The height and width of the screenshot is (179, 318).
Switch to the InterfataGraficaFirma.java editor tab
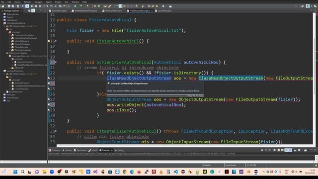(84, 11)
